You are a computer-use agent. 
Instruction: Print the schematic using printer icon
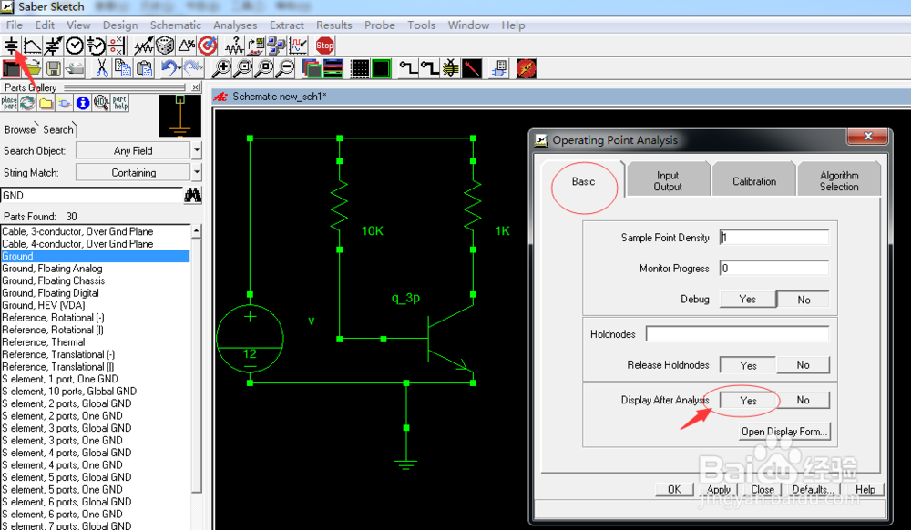click(75, 68)
